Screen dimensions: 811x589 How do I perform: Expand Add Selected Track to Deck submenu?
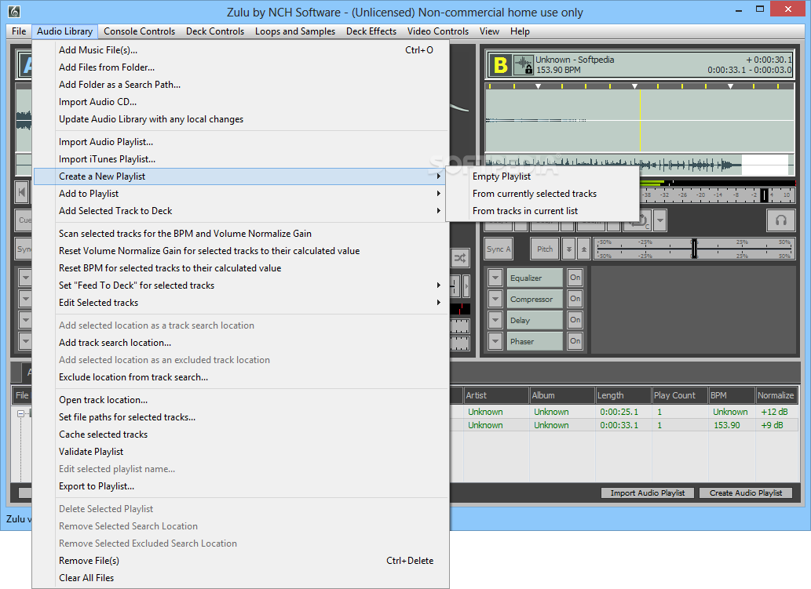pos(240,211)
